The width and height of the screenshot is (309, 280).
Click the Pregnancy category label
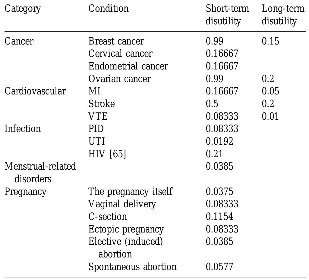point(25,192)
